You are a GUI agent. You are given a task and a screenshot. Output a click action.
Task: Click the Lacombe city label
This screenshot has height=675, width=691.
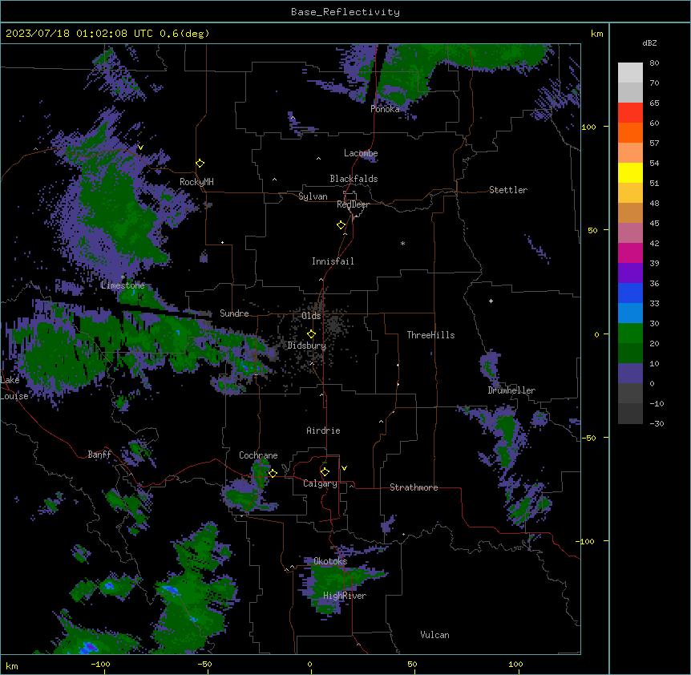click(x=361, y=153)
